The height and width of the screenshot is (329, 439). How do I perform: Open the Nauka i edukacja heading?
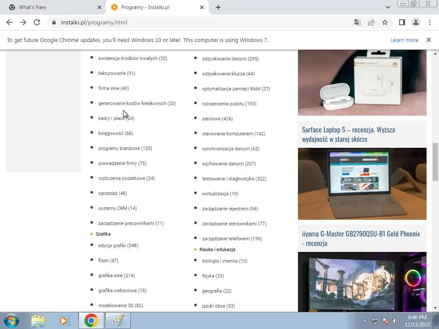pyautogui.click(x=217, y=249)
